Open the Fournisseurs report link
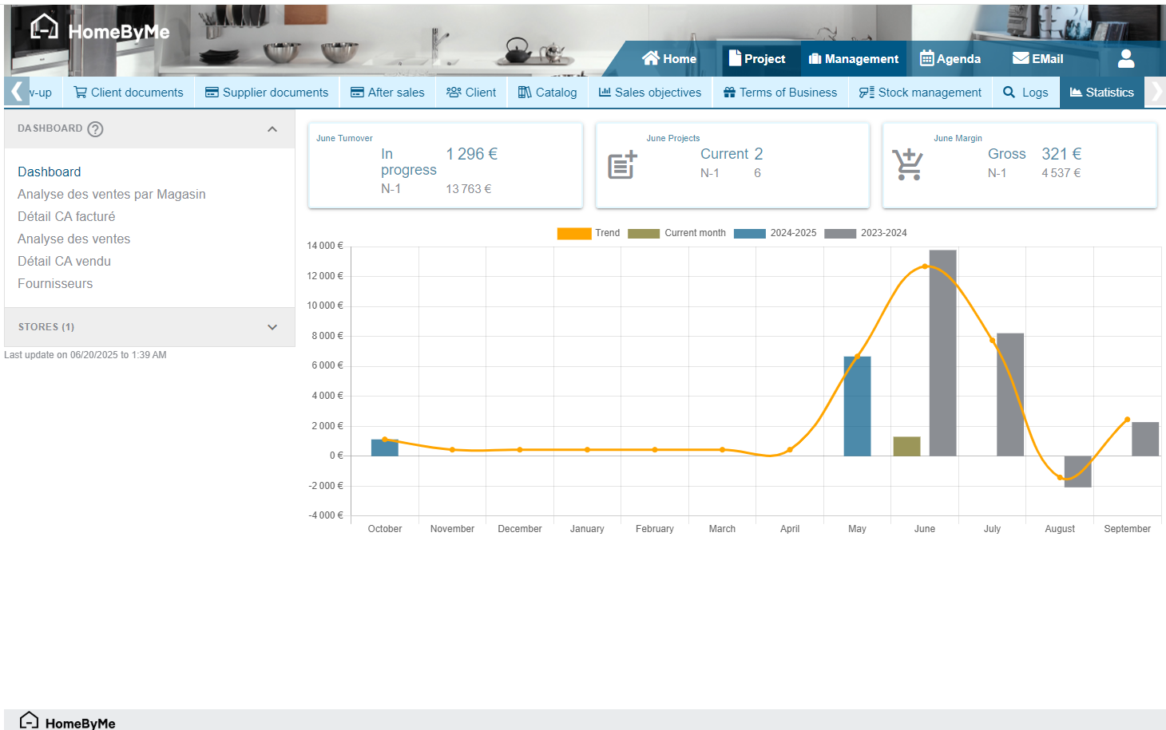1166x730 pixels. [x=55, y=283]
